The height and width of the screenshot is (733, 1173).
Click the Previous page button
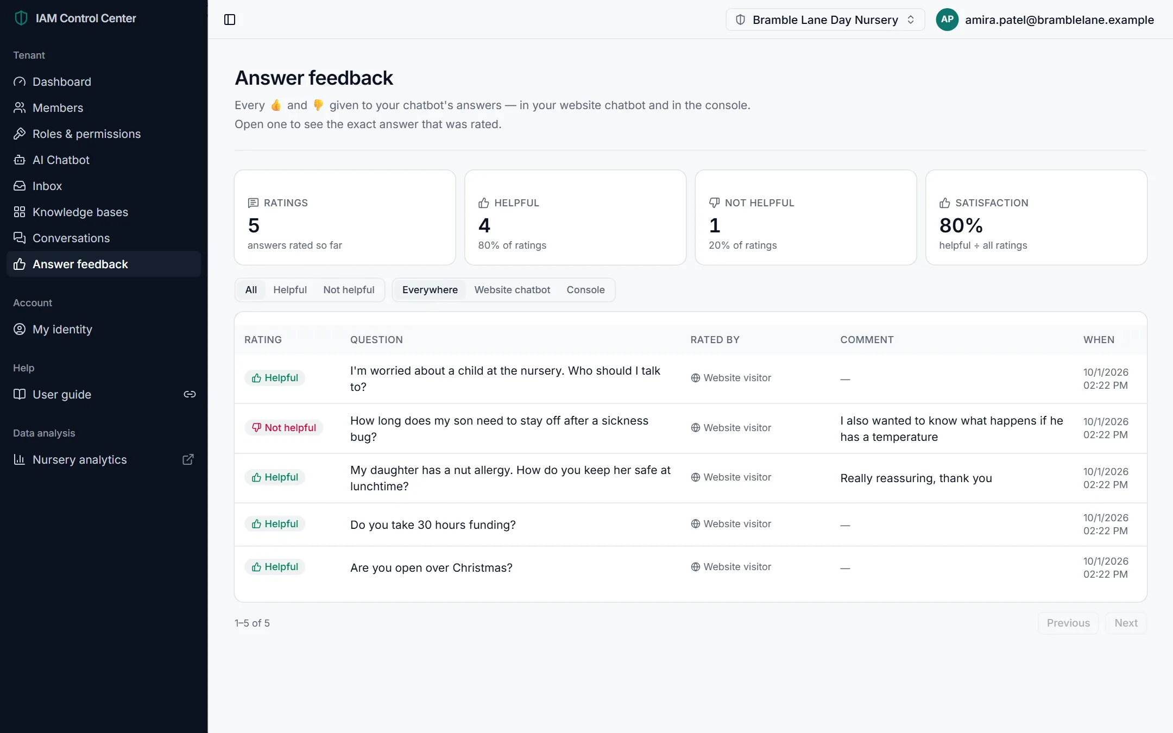(x=1068, y=623)
